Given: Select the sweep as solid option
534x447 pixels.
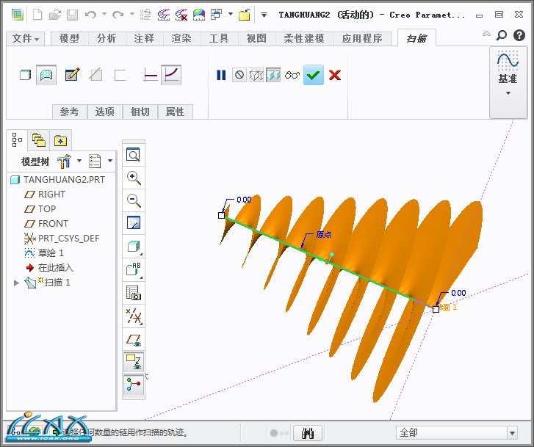Looking at the screenshot, I should tap(25, 75).
